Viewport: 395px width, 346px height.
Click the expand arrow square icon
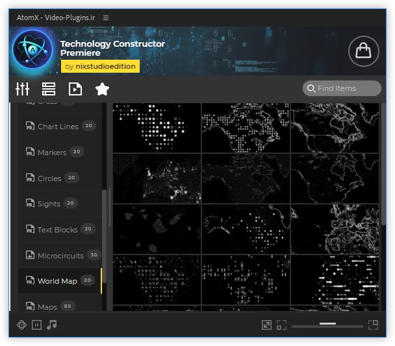click(266, 325)
